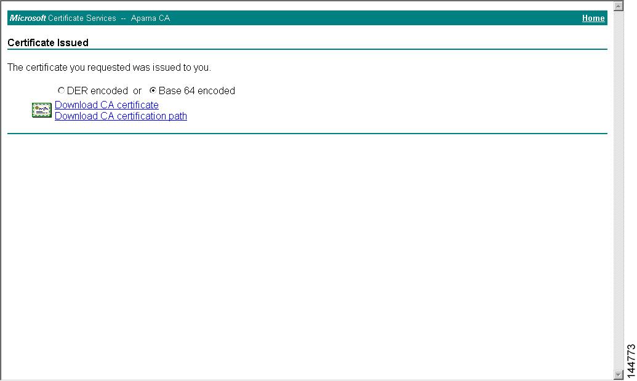The width and height of the screenshot is (637, 381).
Task: Open the Download CA certificate link
Action: click(106, 105)
